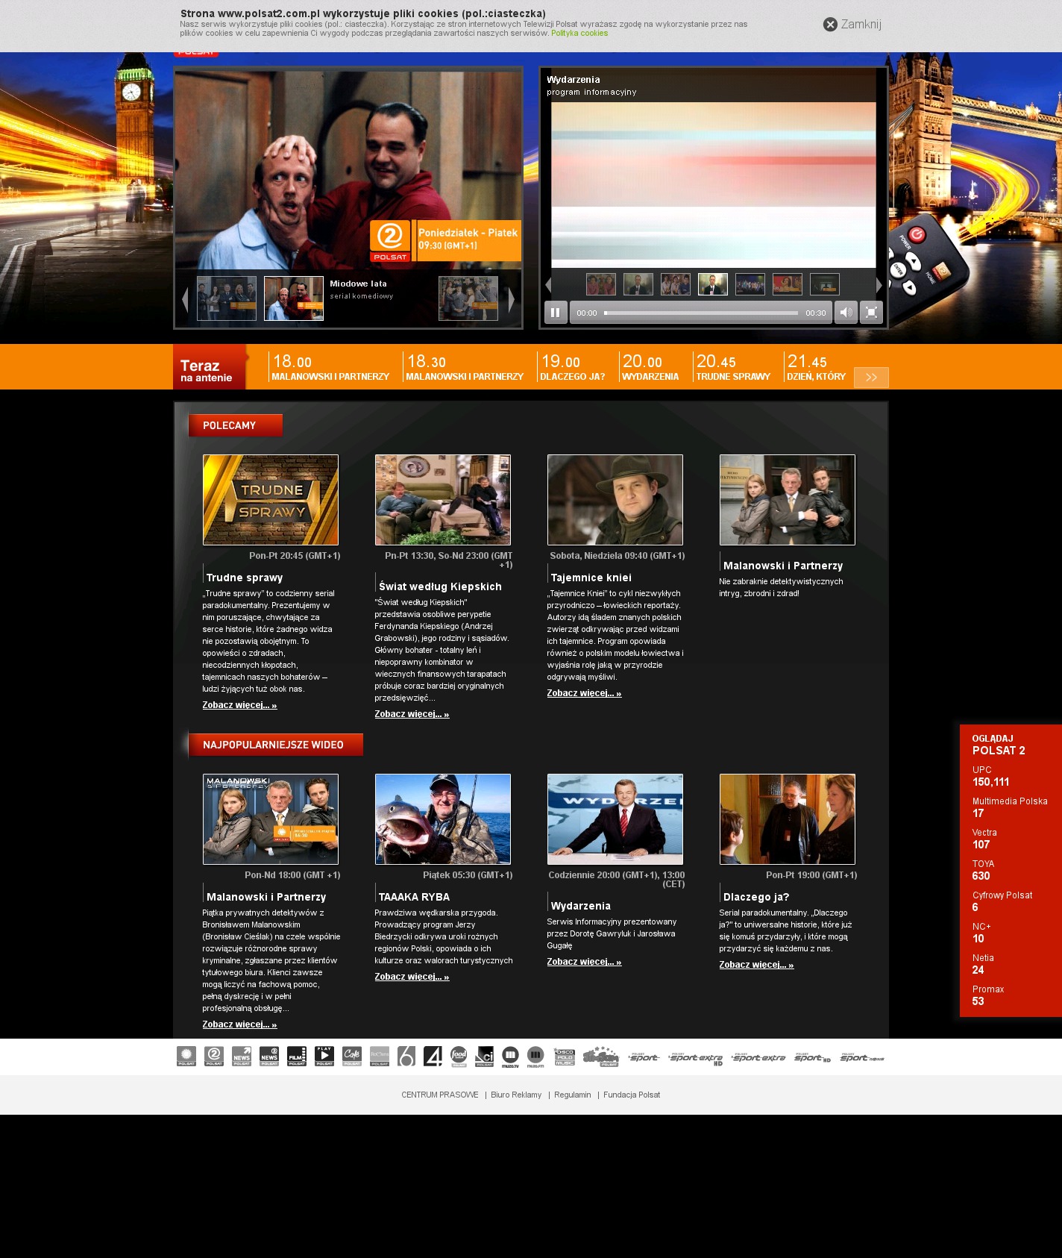Select 20.00 Wydarzenia in schedule bar
Screen dimensions: 1062x1258
click(x=650, y=368)
